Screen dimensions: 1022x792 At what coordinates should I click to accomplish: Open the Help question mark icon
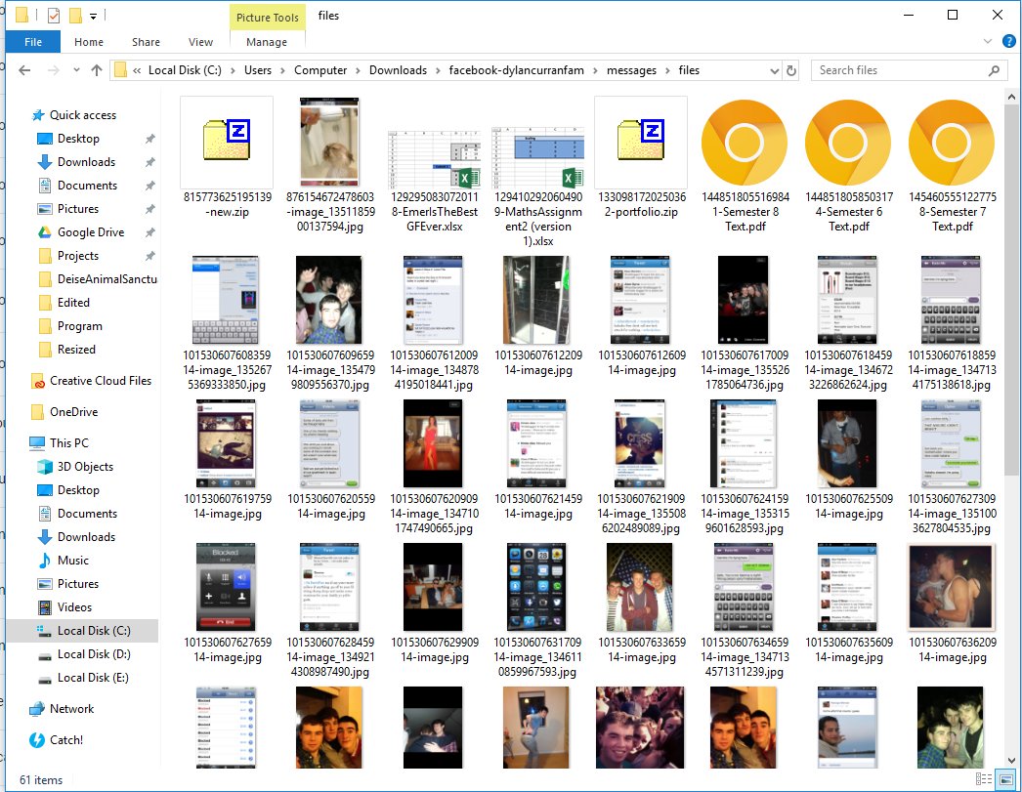click(x=1009, y=42)
